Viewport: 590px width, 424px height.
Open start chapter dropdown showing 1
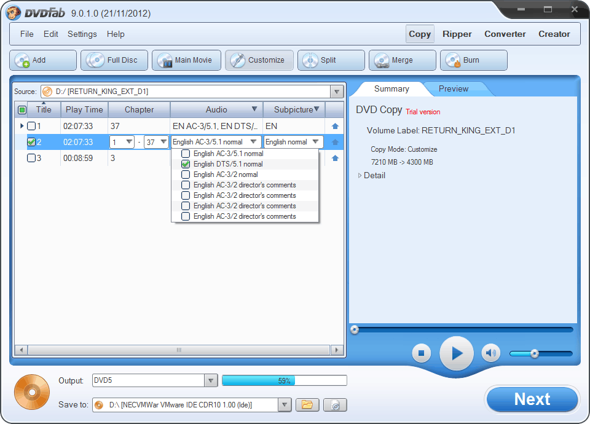coord(129,142)
